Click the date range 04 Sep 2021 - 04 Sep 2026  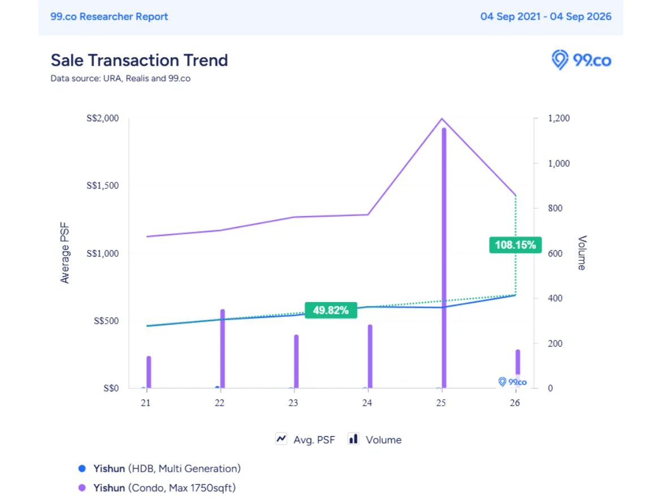click(x=546, y=16)
